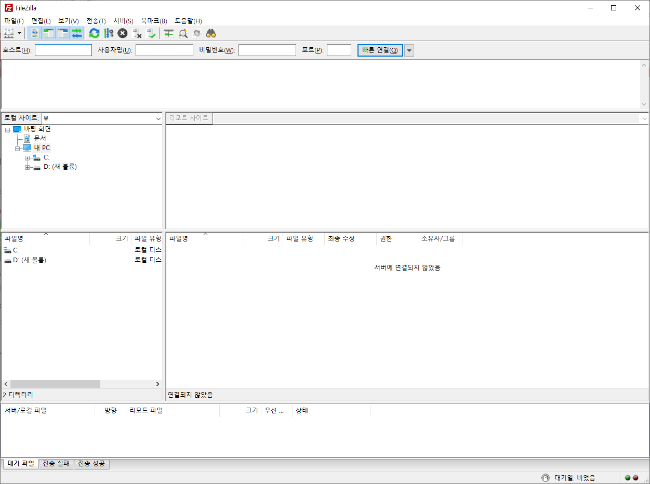Click 리모트 파일 queue column header
The width and height of the screenshot is (650, 484).
(x=173, y=411)
